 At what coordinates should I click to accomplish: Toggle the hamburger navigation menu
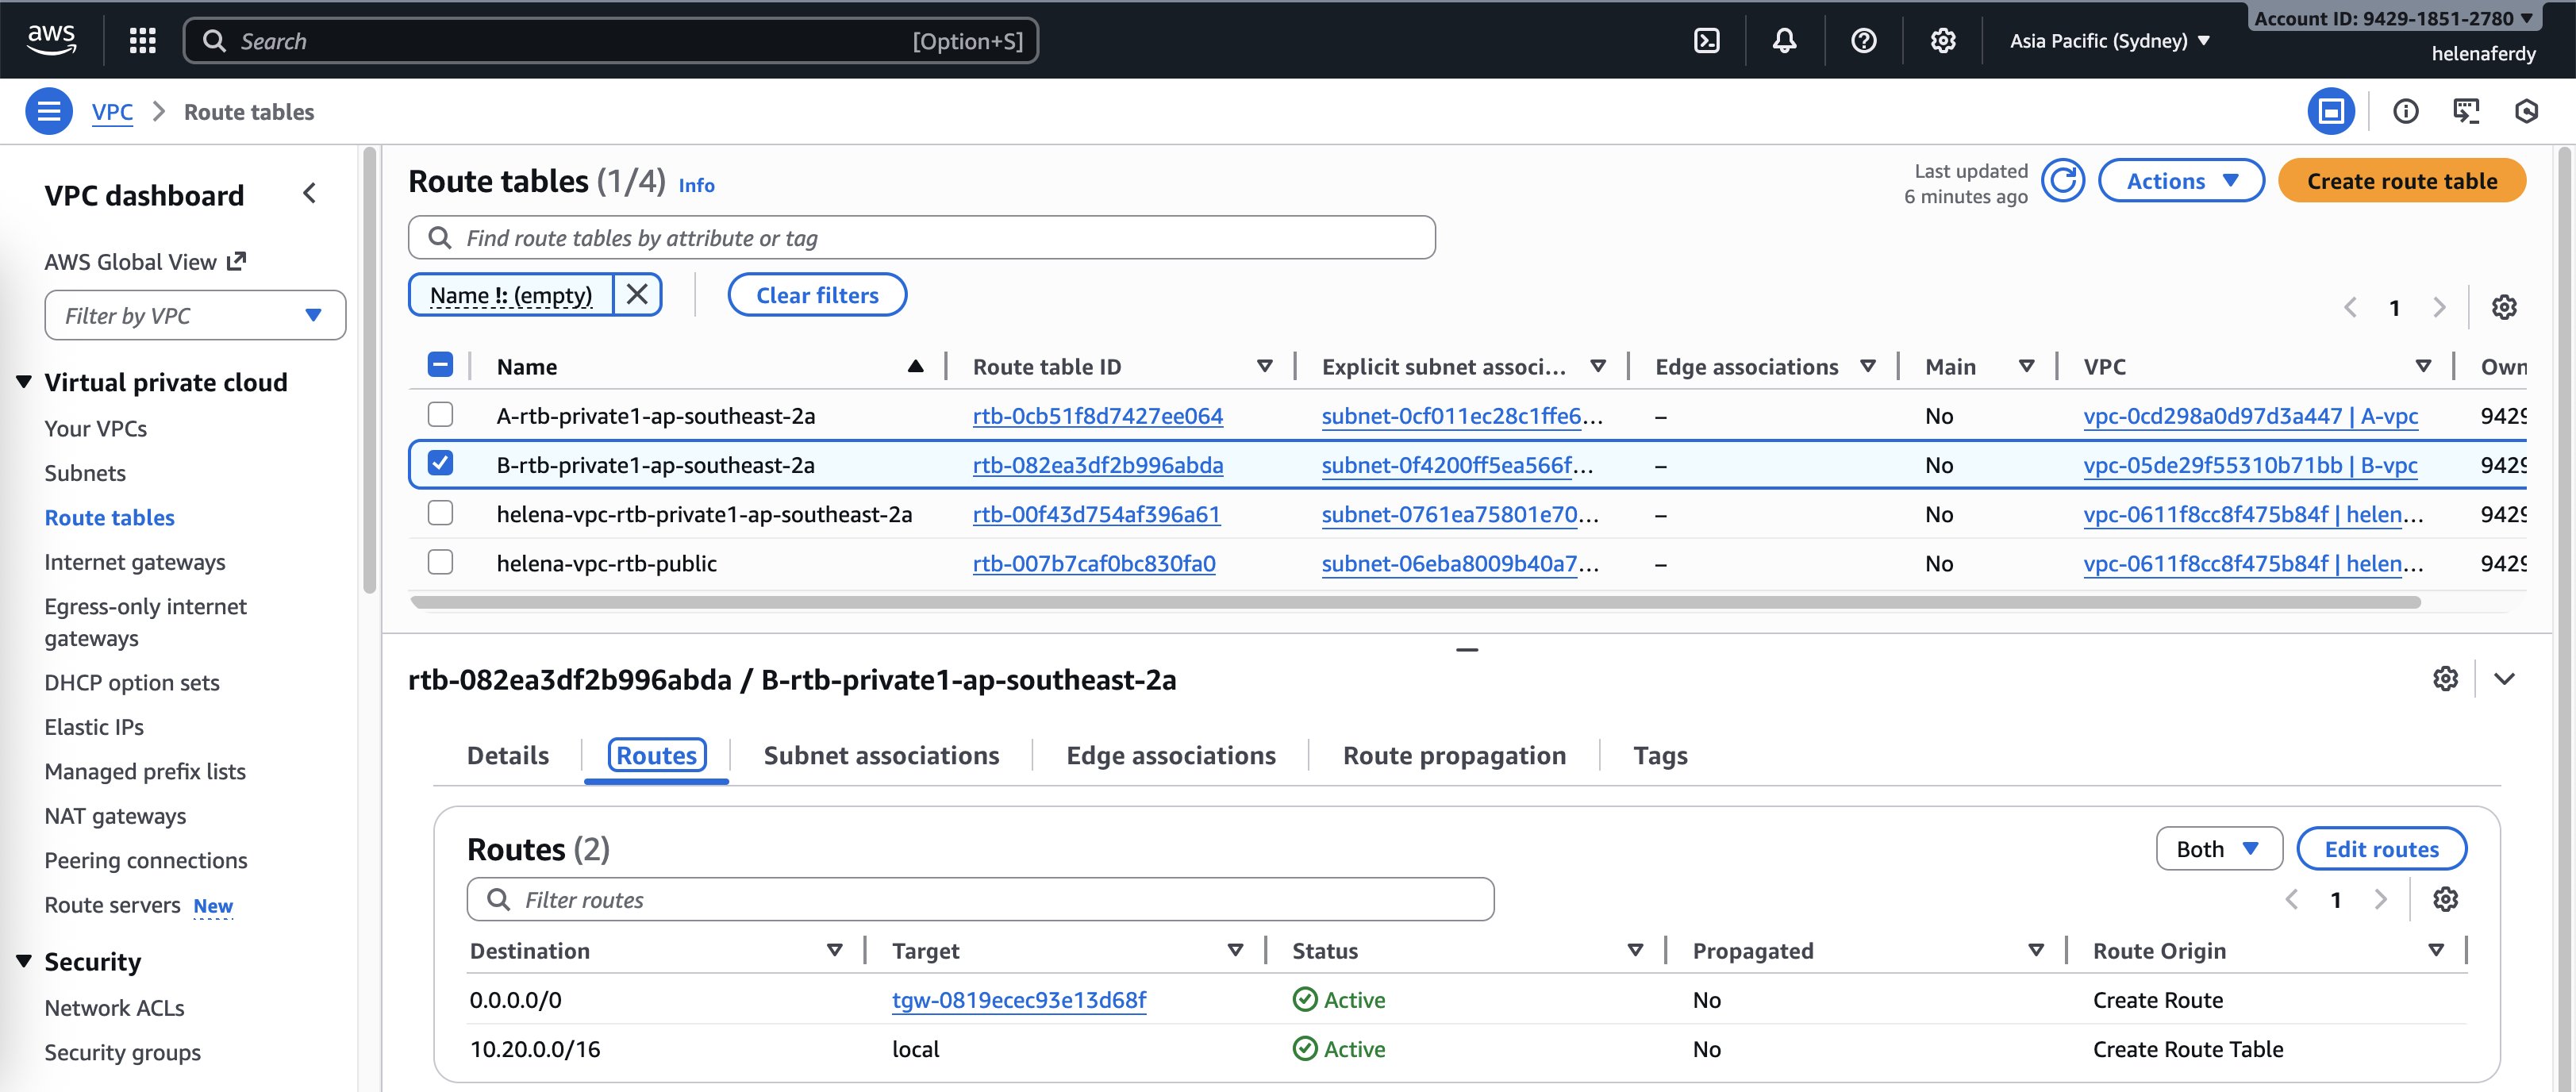tap(48, 111)
